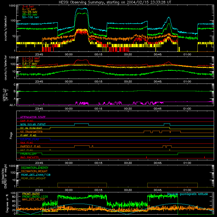Select the DECIMATION_ENERGY legend label
The width and height of the screenshot is (217, 217).
pyautogui.click(x=35, y=168)
